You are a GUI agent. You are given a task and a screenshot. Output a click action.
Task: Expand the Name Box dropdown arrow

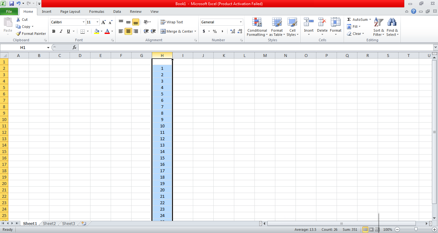(x=48, y=47)
